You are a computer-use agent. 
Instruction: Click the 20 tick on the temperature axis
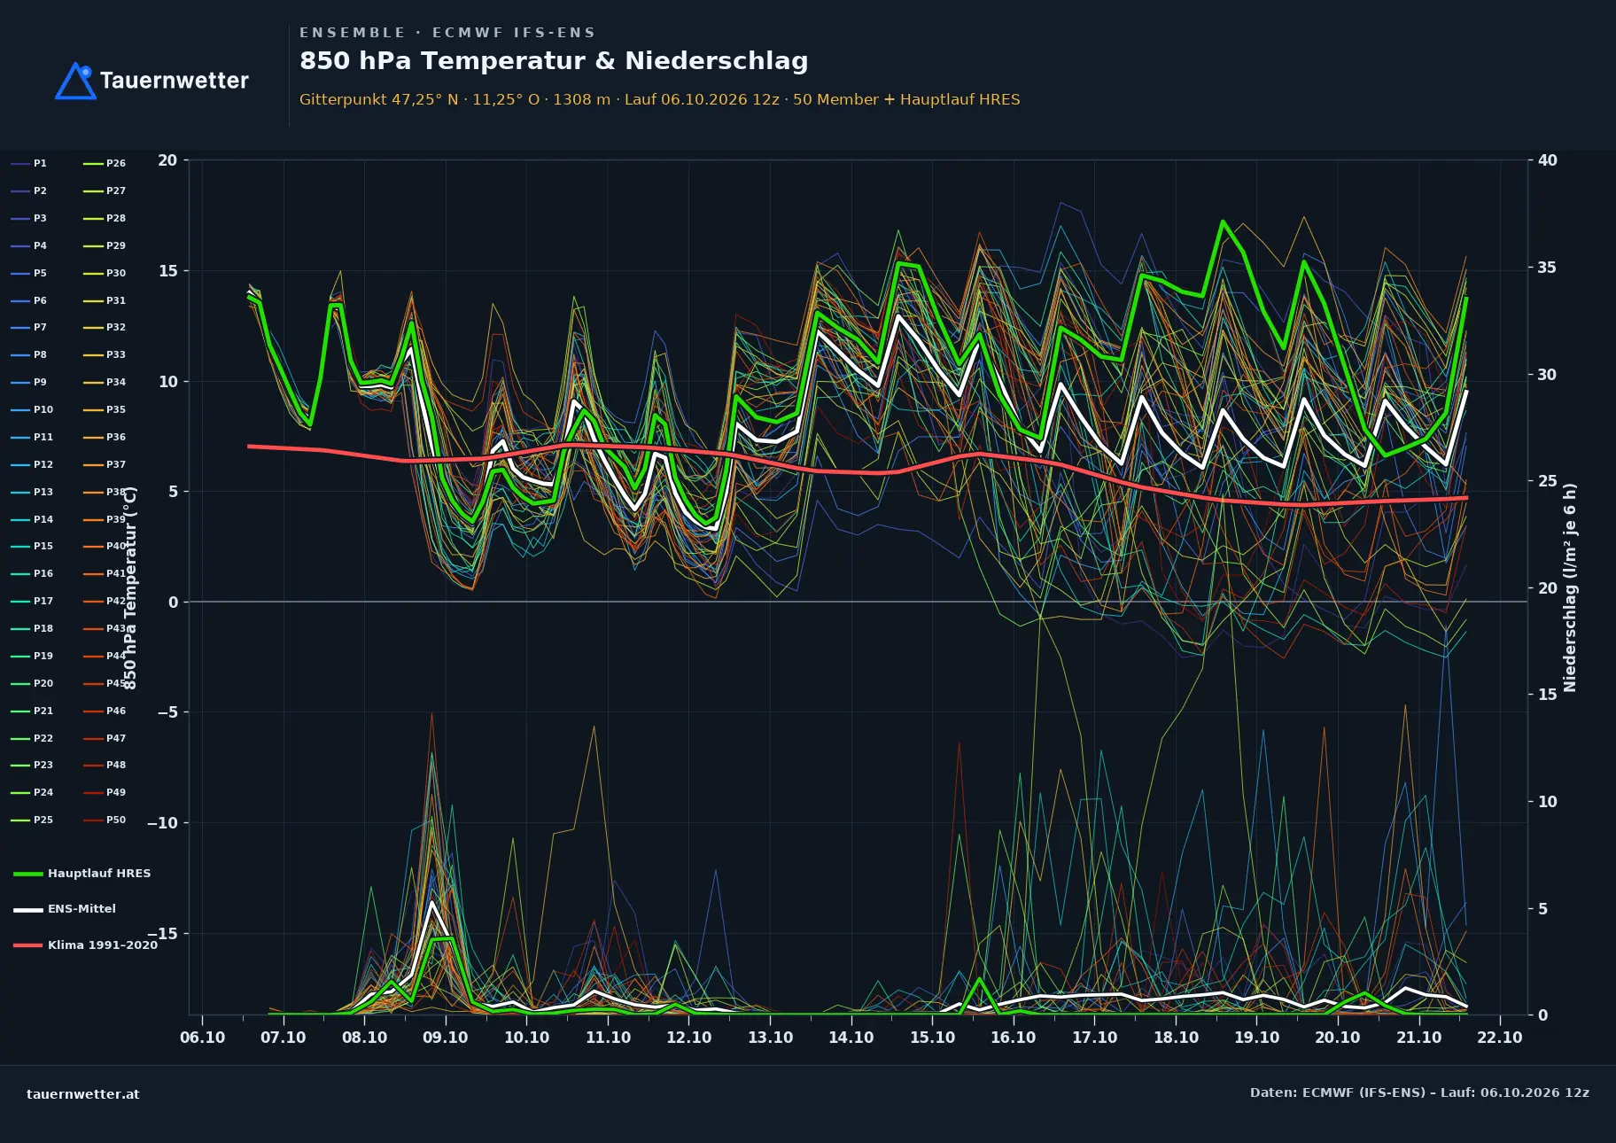coord(167,160)
